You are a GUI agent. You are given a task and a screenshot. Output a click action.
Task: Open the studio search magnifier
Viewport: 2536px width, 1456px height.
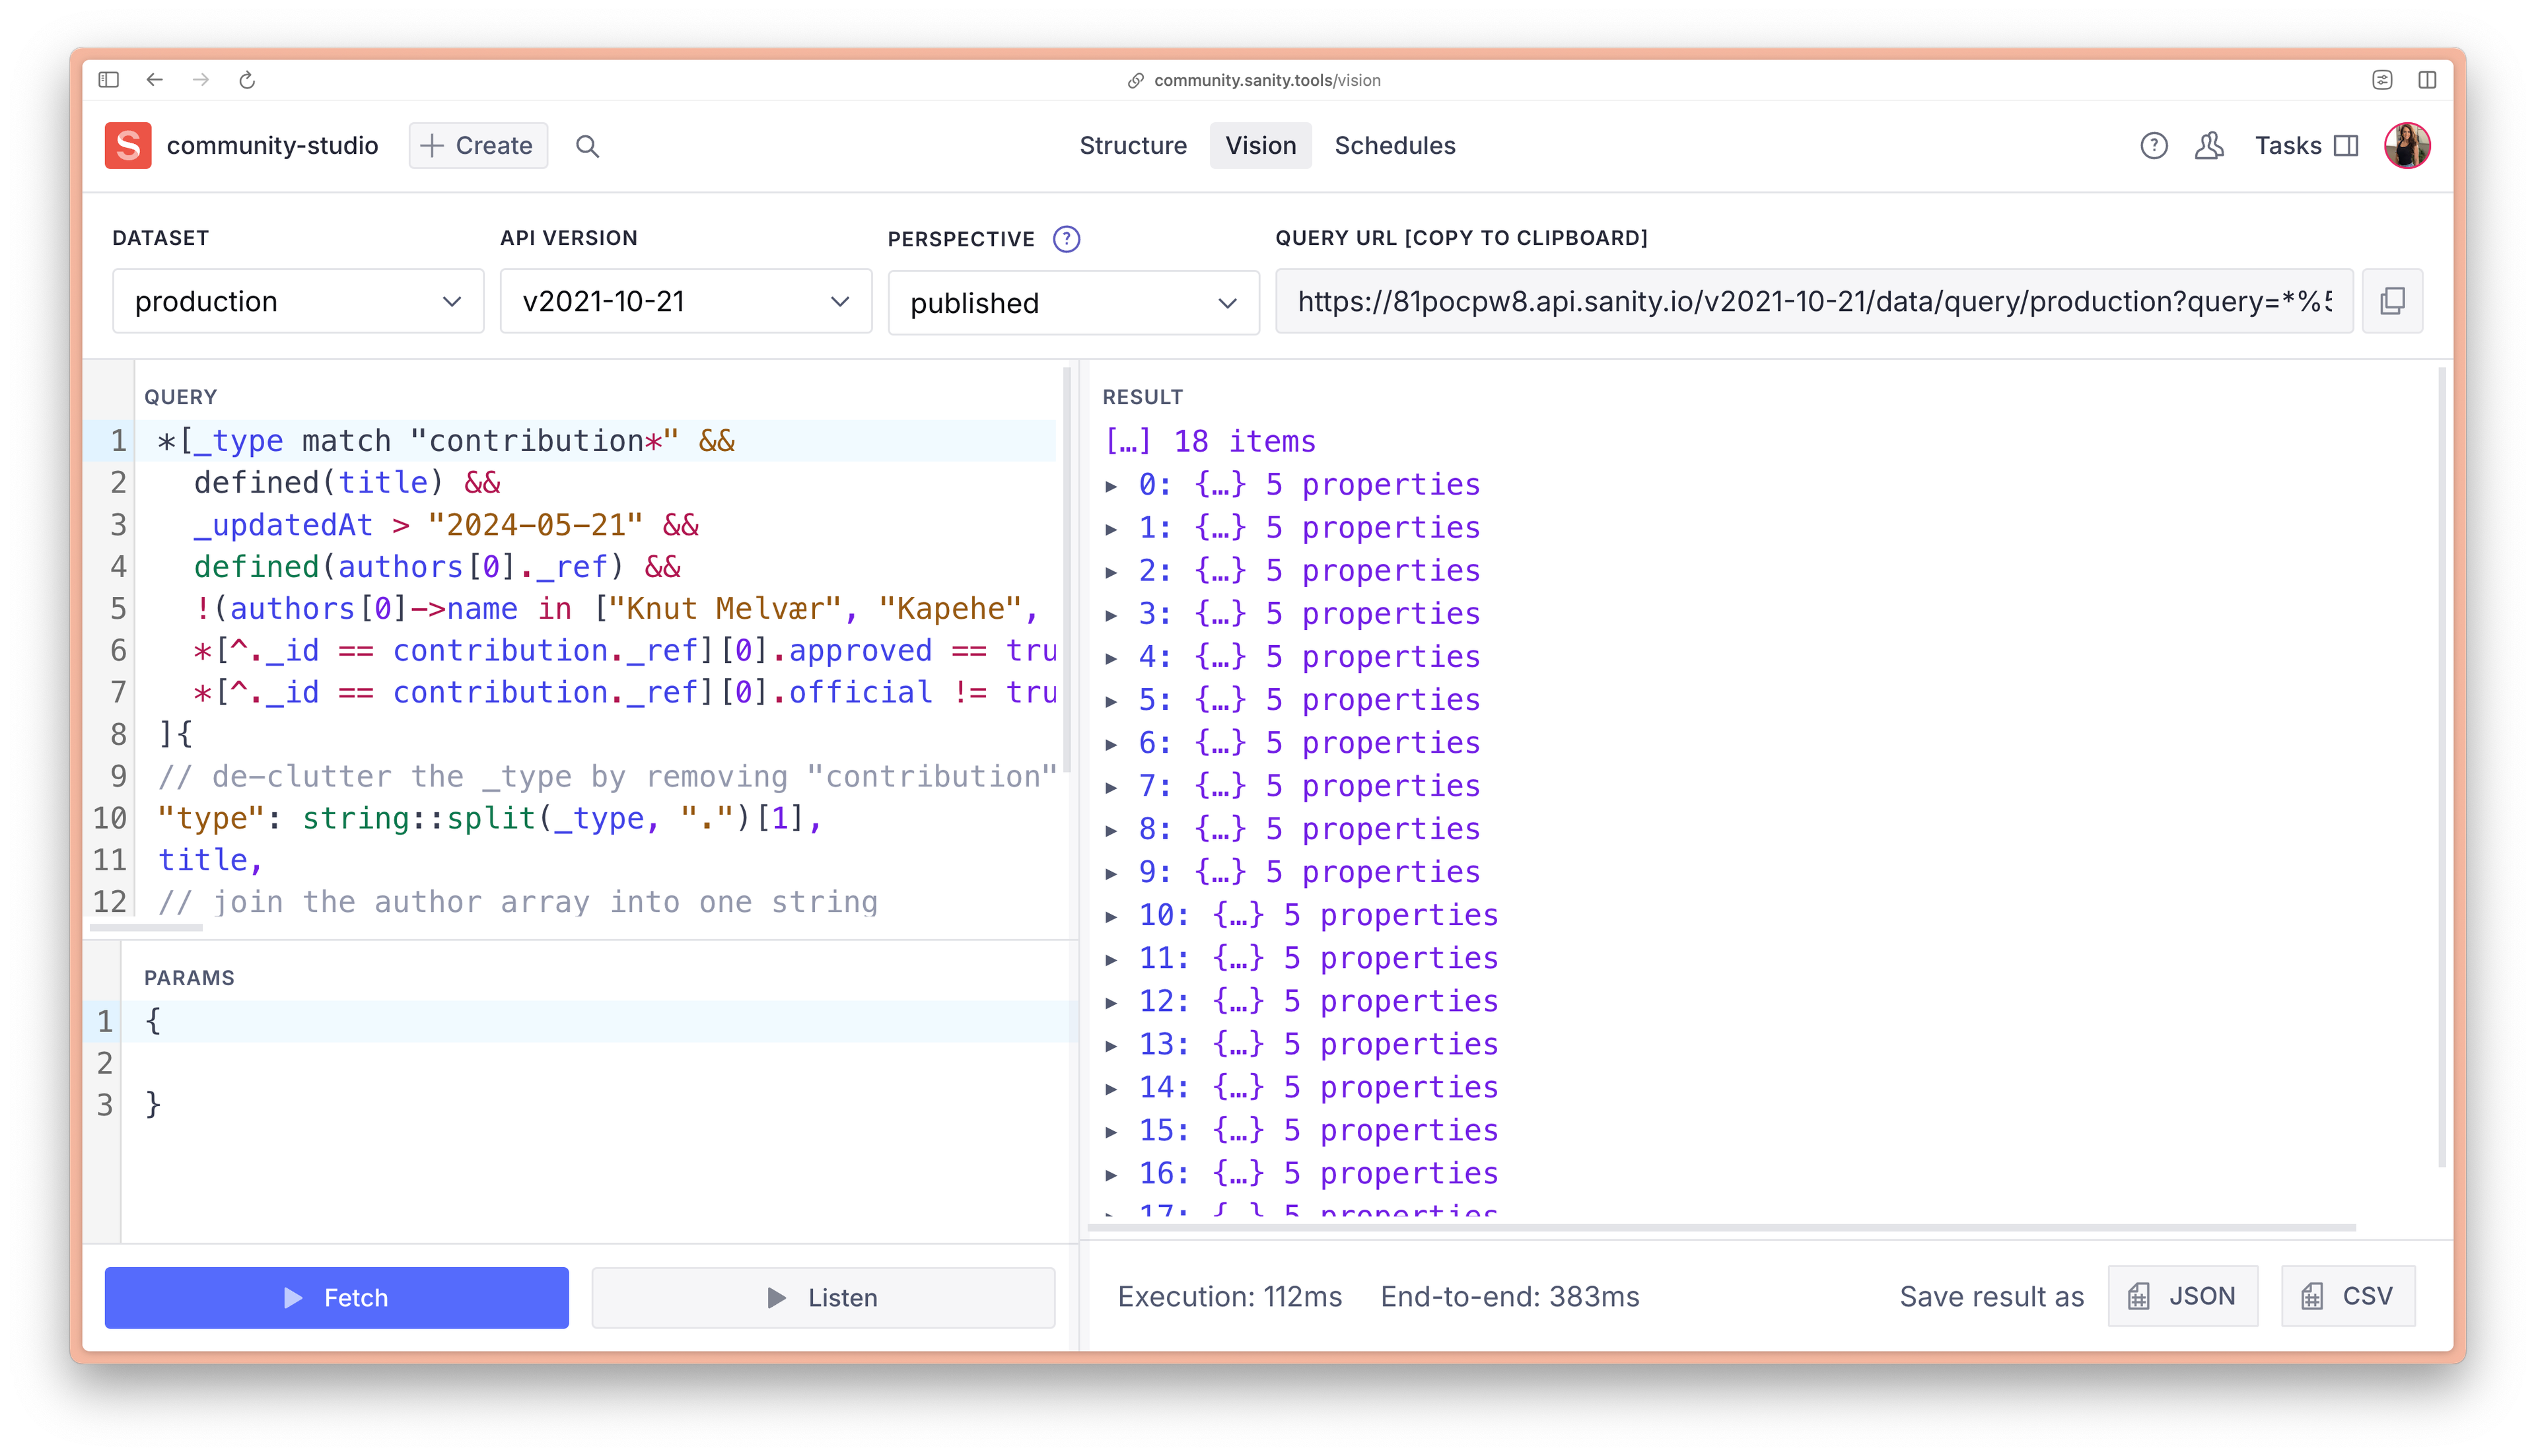[588, 146]
